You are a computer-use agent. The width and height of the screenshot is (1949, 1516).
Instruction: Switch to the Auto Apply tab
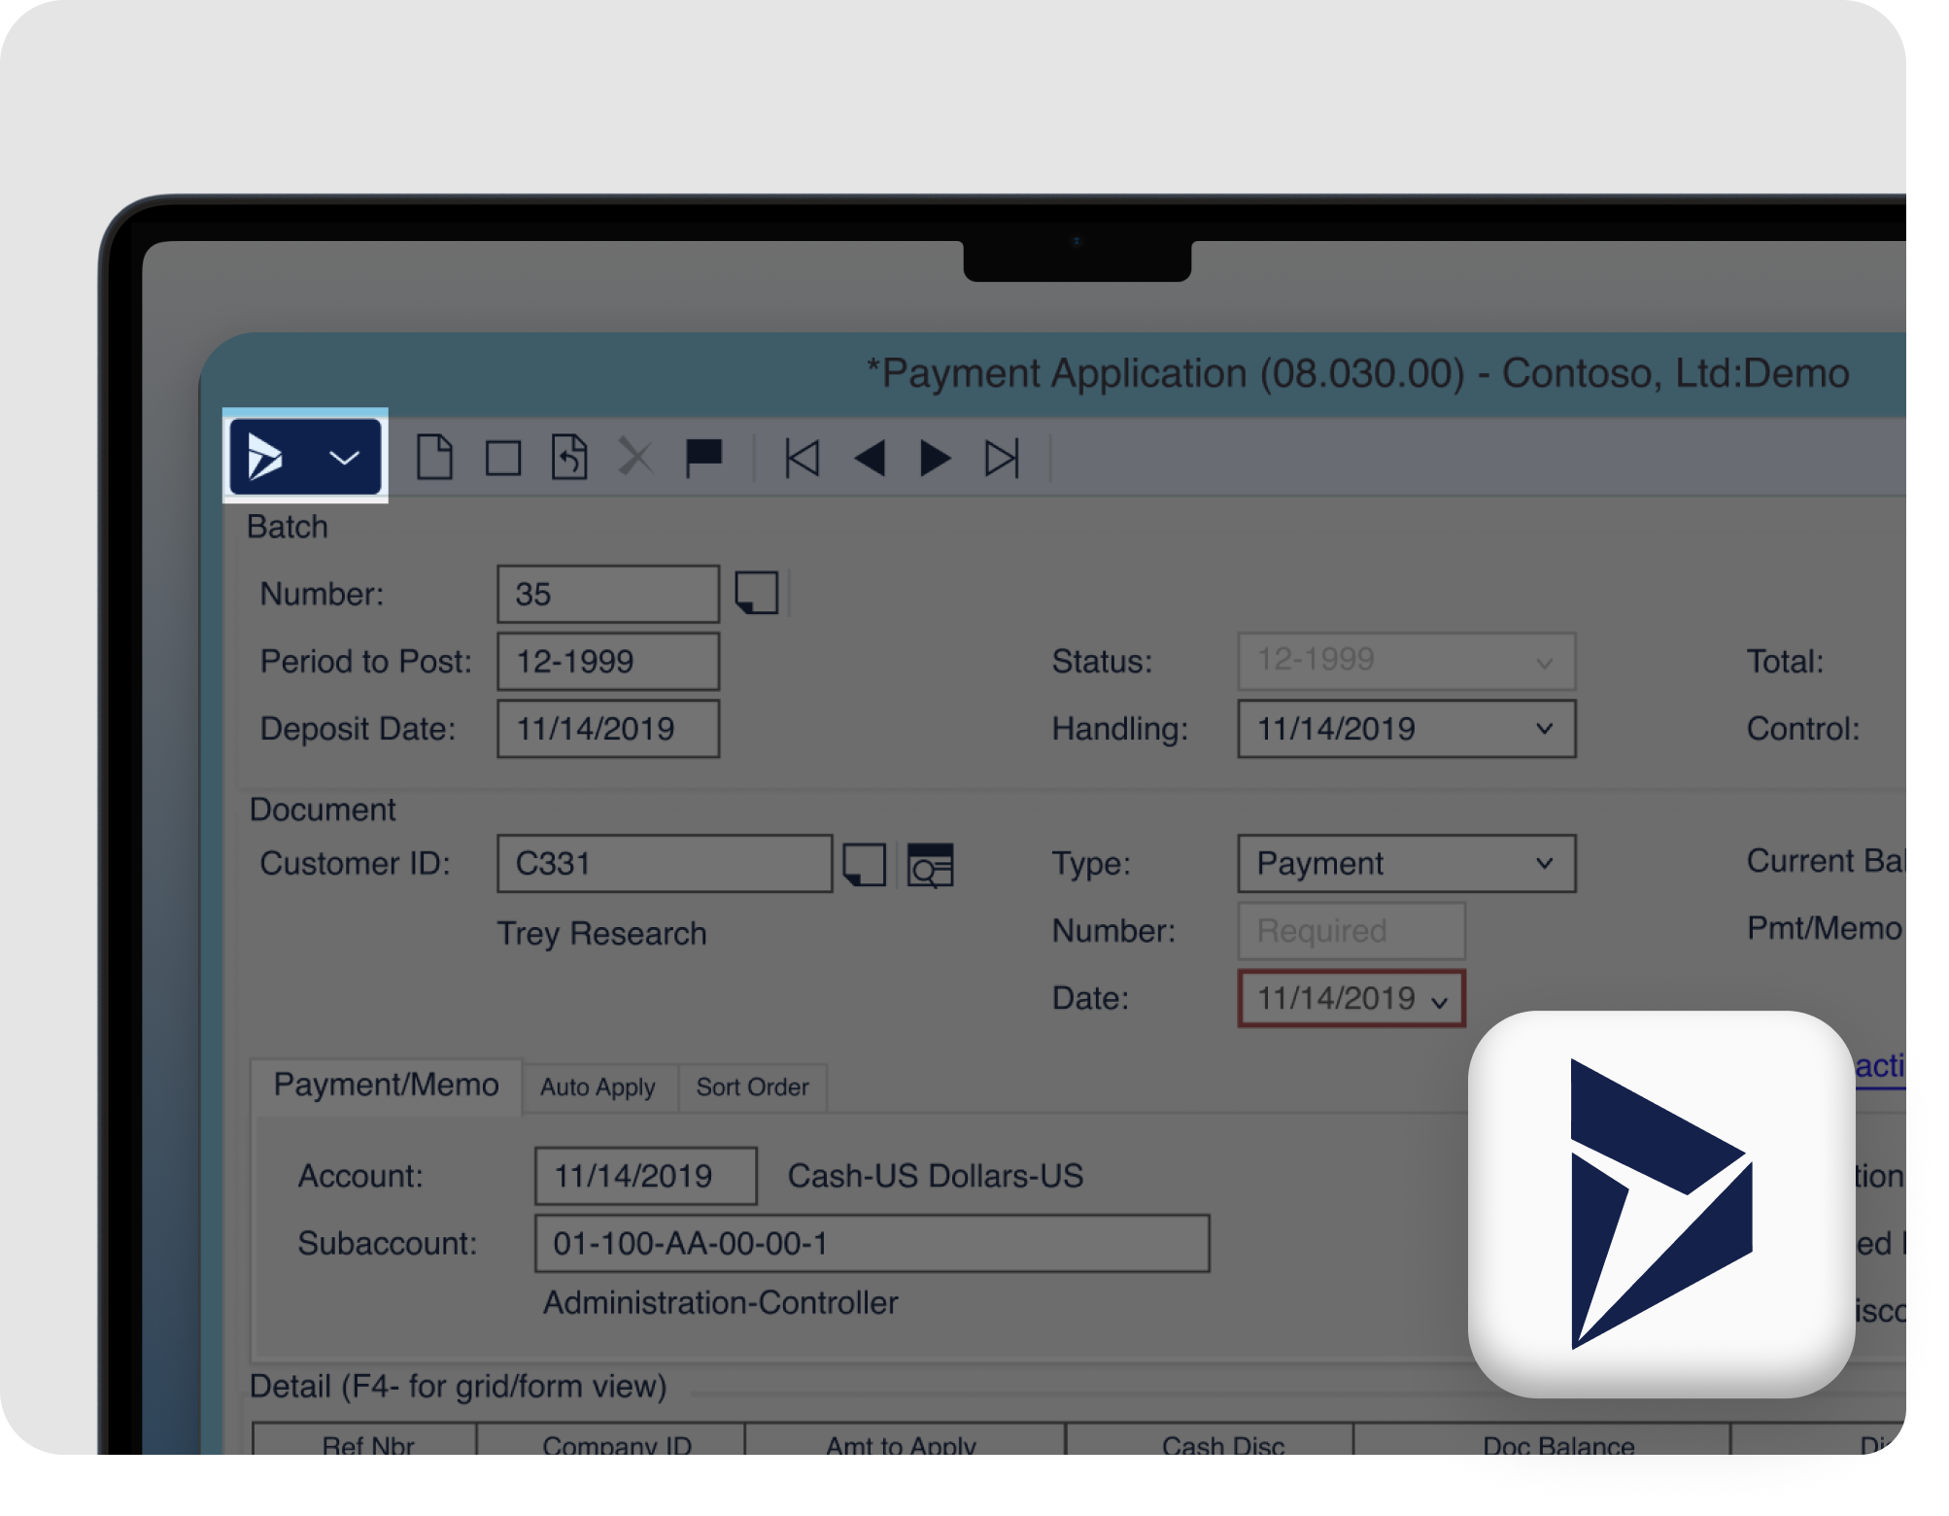pyautogui.click(x=598, y=1086)
